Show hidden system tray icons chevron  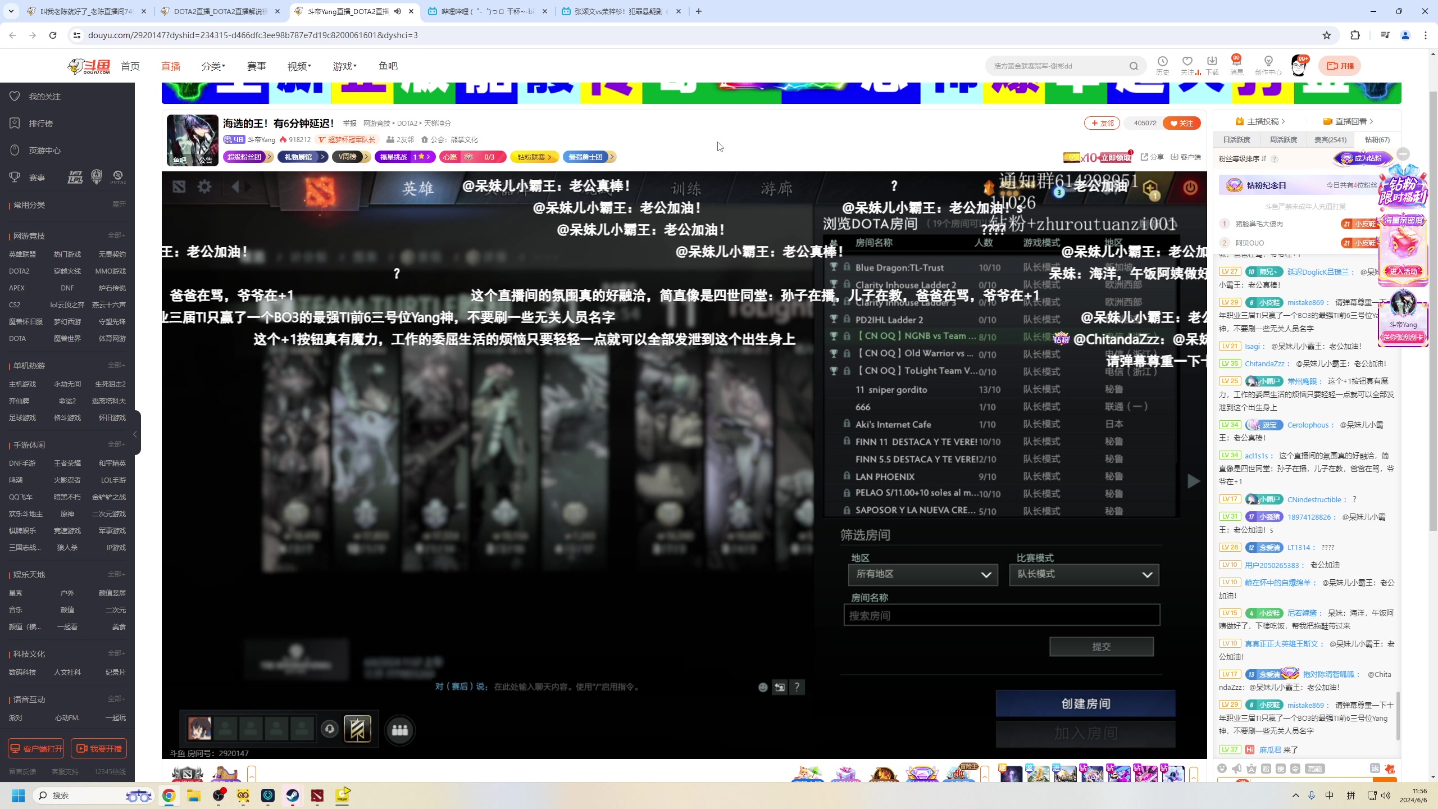(1295, 795)
